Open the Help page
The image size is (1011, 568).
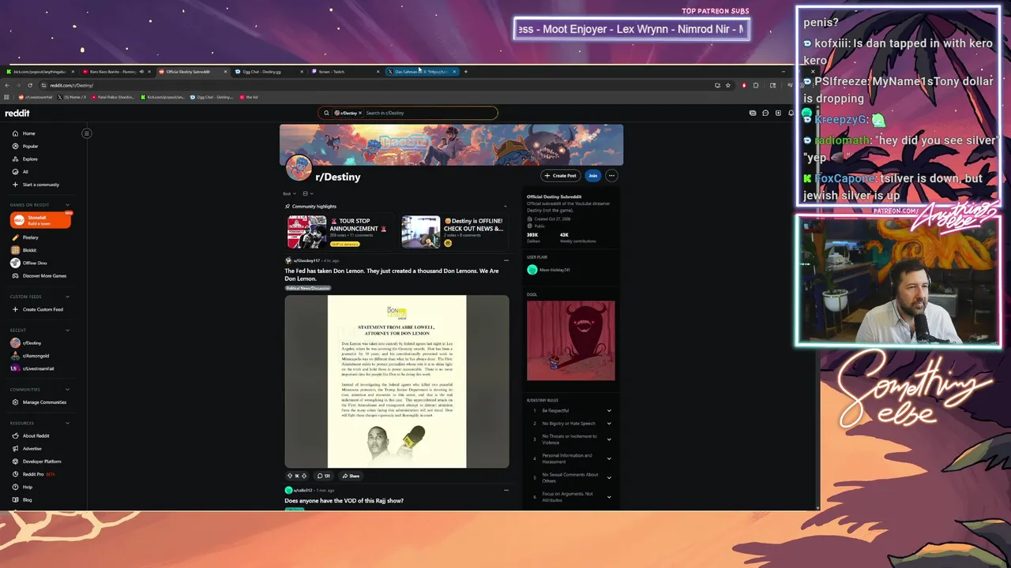click(x=28, y=487)
